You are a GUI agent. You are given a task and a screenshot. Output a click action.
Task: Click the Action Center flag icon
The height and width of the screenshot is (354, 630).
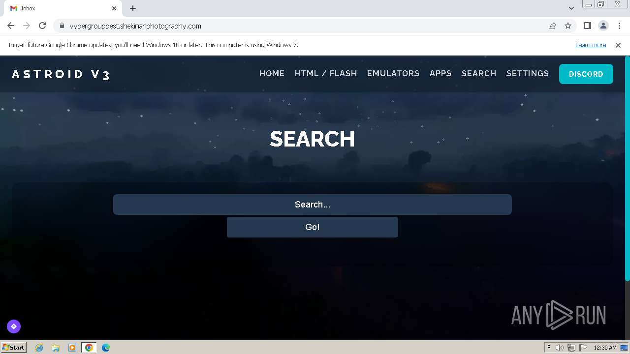[x=583, y=348]
